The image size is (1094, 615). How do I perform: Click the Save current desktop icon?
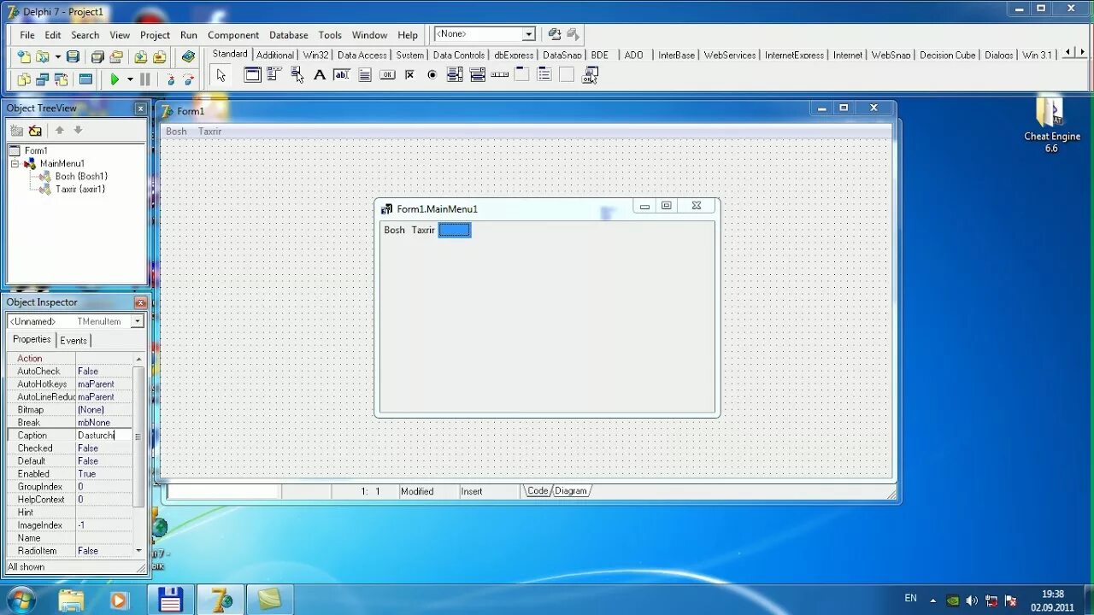coord(555,34)
